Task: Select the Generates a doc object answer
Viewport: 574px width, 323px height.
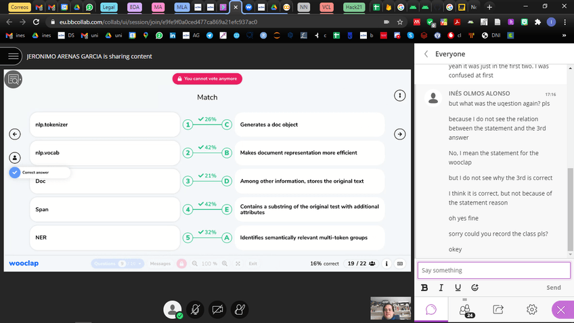Action: pyautogui.click(x=309, y=125)
